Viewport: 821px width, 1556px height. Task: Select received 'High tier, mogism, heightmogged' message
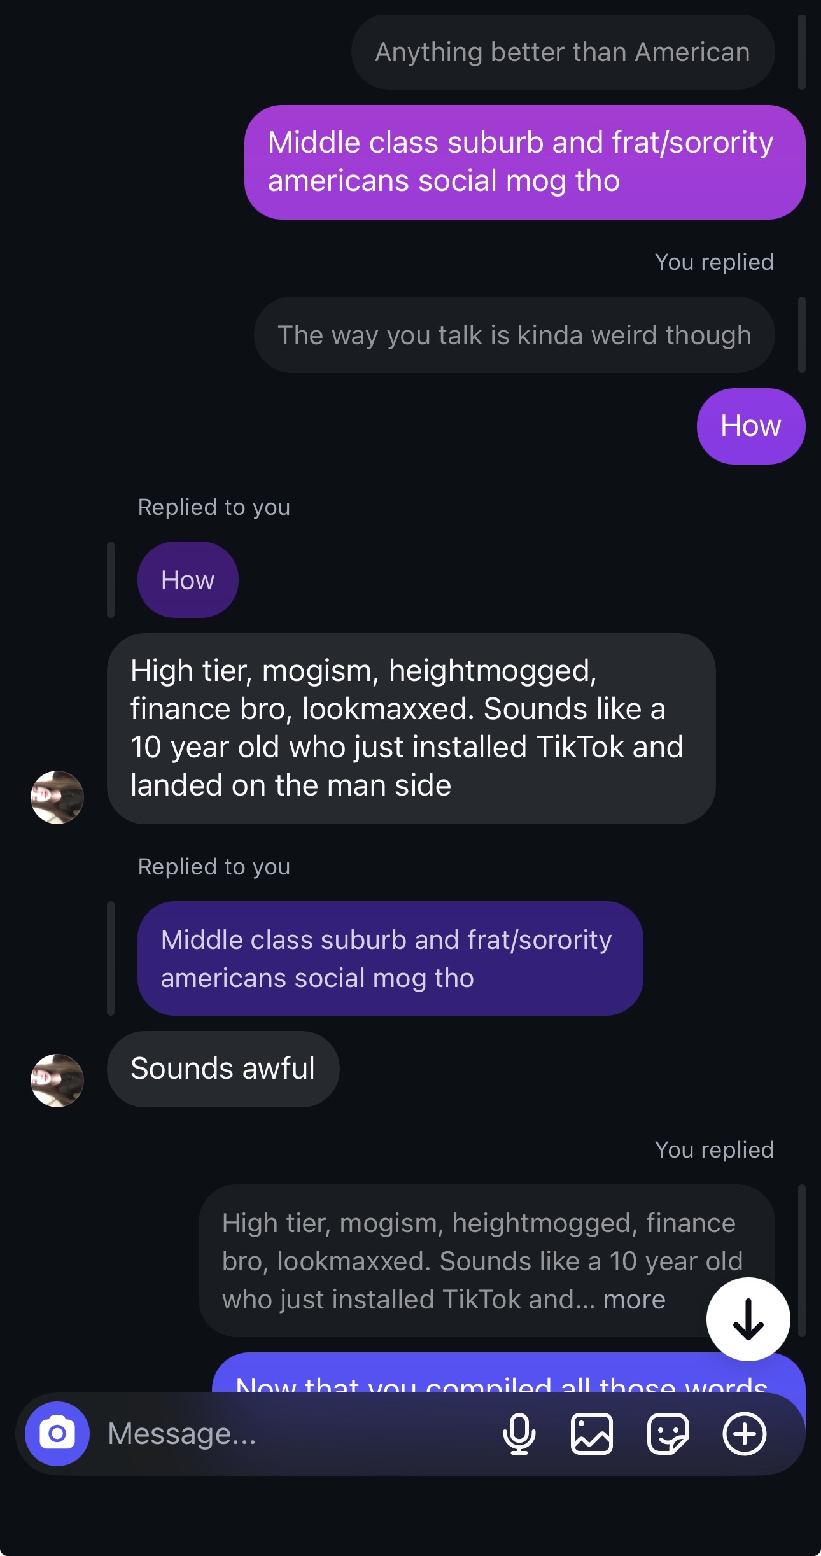click(410, 728)
